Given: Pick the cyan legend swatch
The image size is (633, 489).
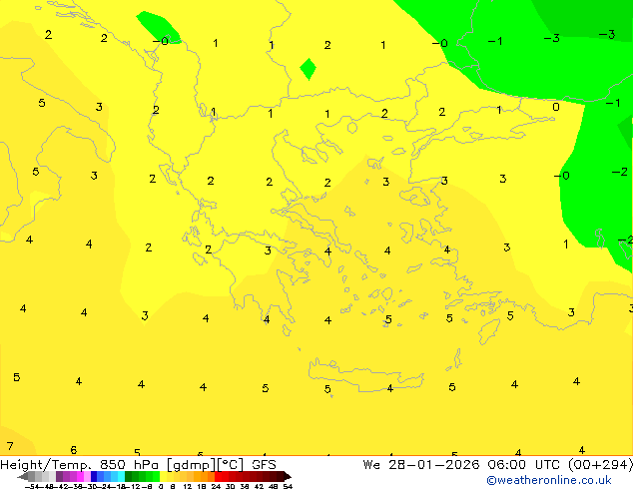Looking at the screenshot, I should click(121, 476).
